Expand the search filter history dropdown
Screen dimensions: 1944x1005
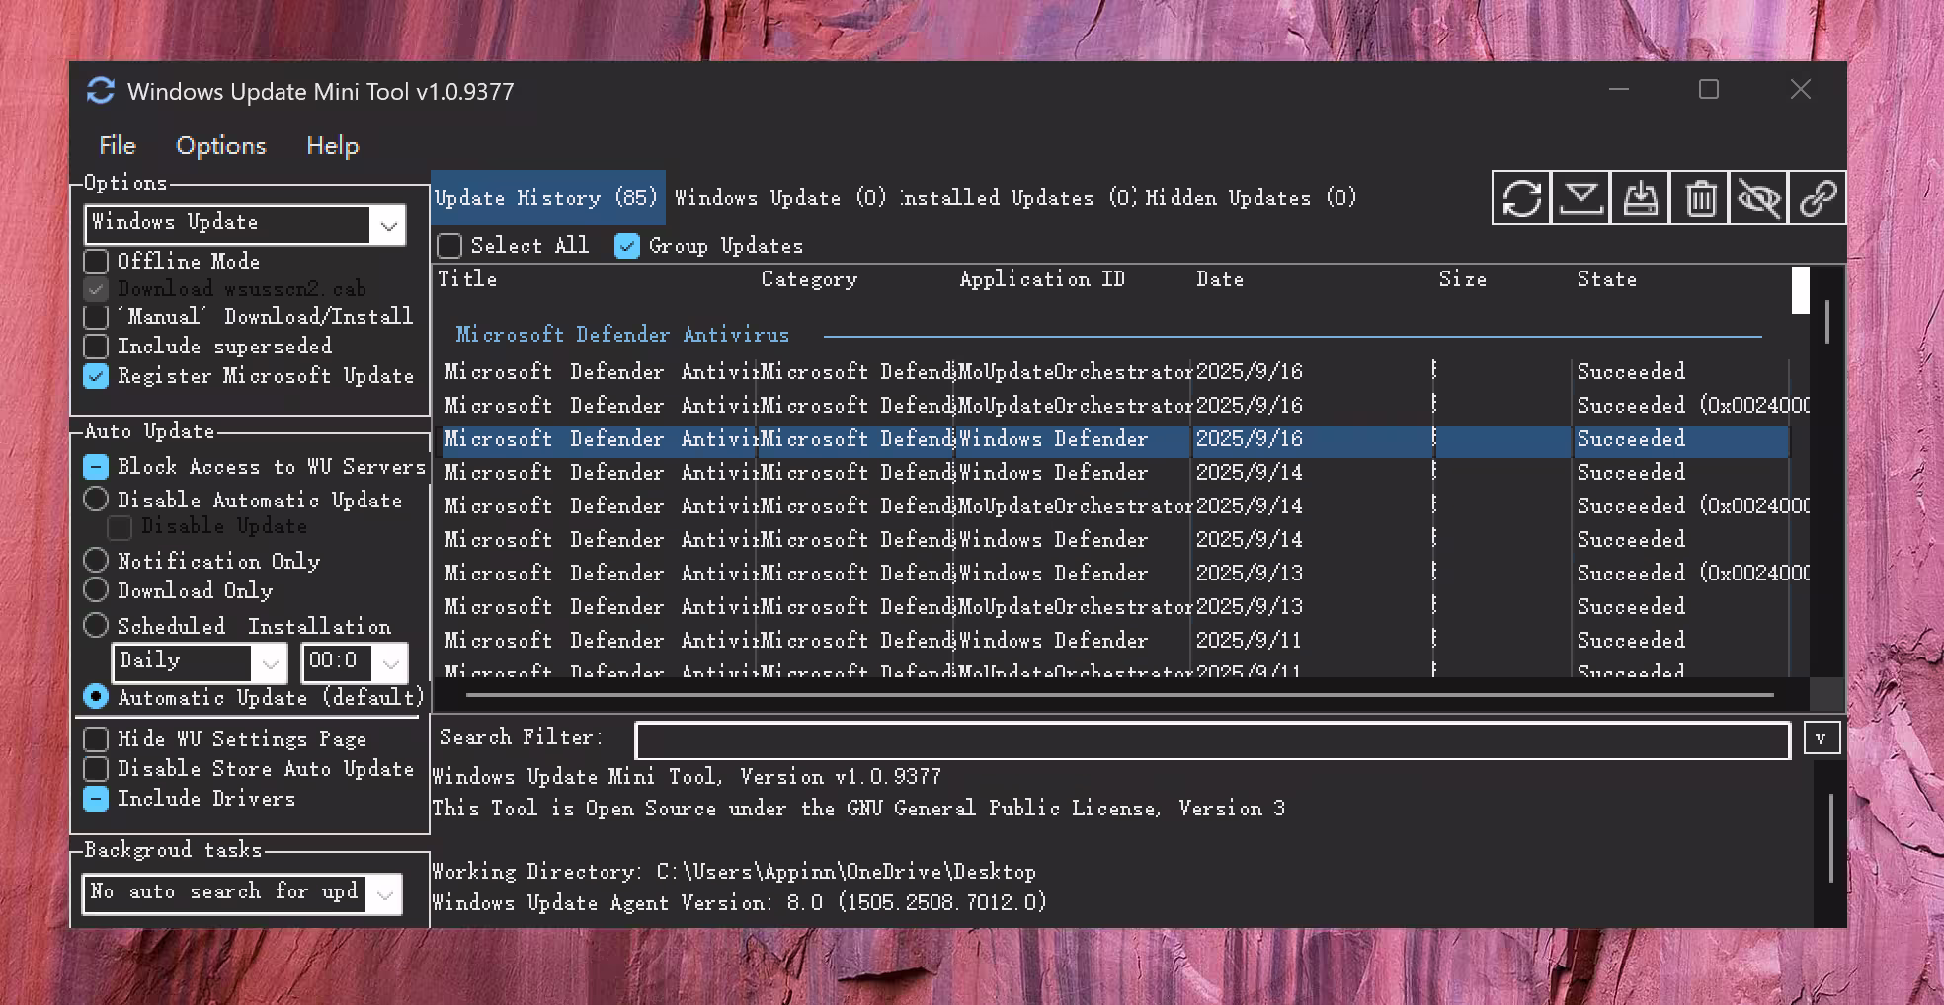pos(1822,737)
